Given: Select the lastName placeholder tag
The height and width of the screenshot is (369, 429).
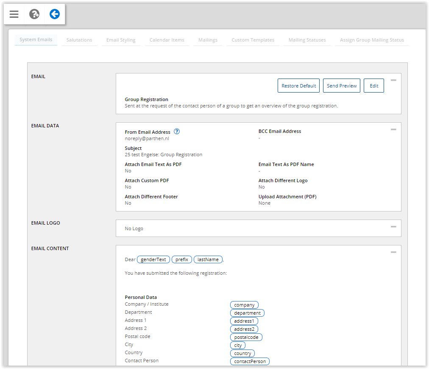Looking at the screenshot, I should [208, 259].
